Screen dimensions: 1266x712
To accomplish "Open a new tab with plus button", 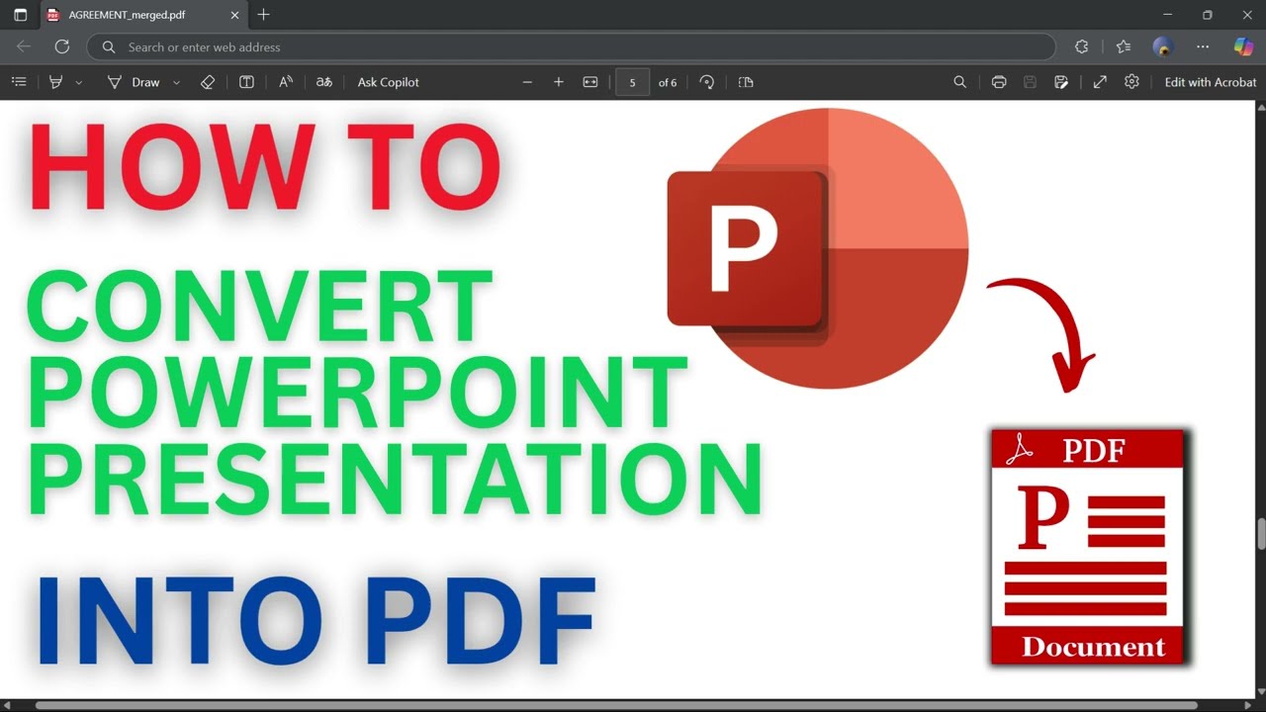I will tap(263, 15).
